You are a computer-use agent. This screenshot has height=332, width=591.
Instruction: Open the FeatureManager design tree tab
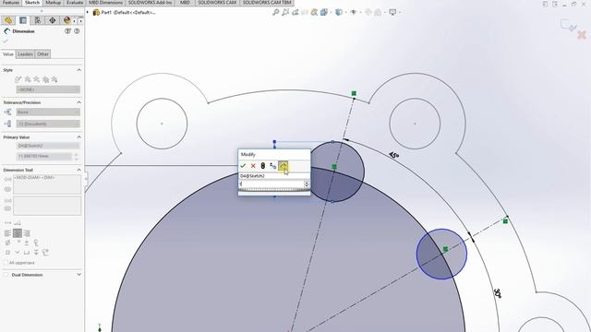pos(8,20)
